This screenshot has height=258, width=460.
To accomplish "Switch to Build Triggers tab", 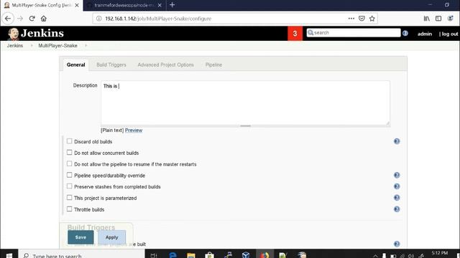I will coord(111,64).
